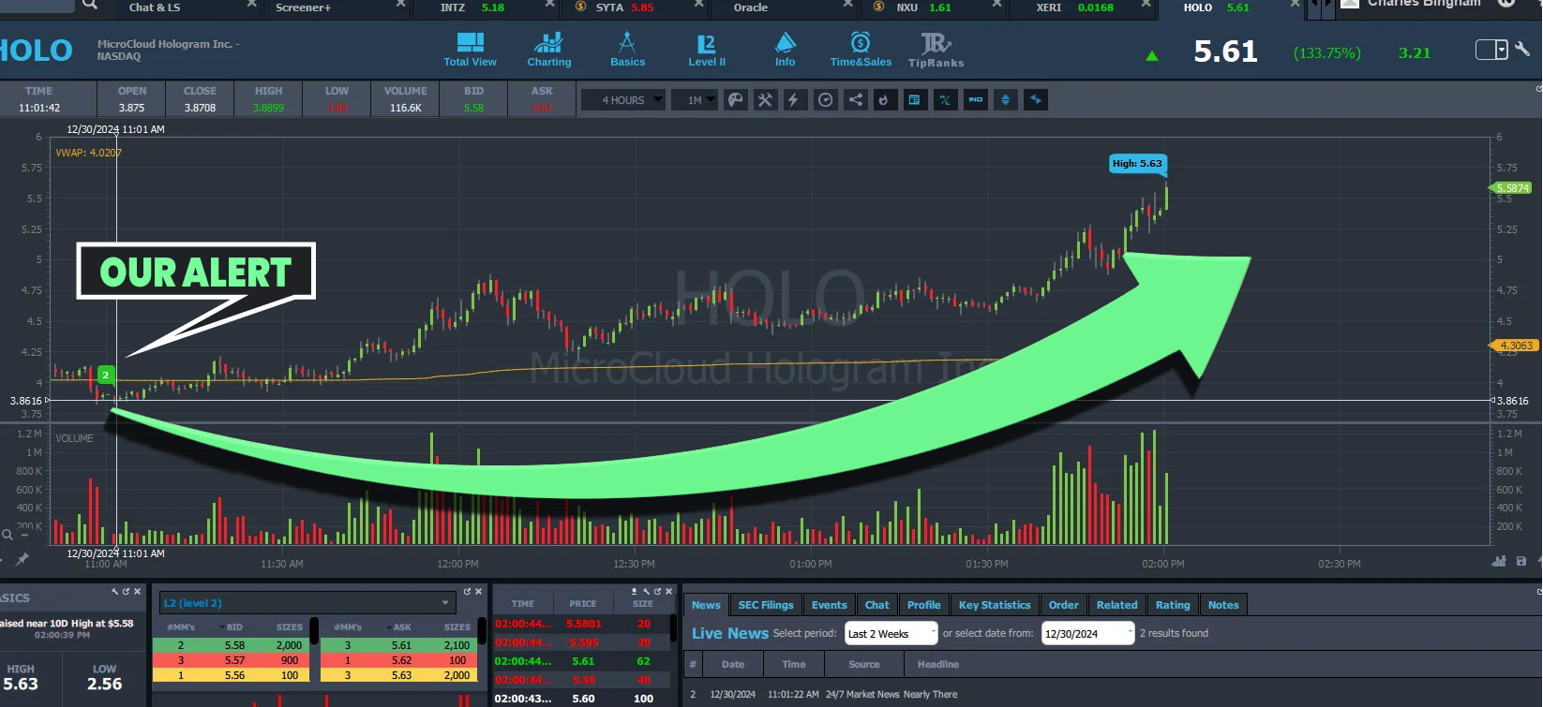Open the Rating tab
Viewport: 1543px width, 707px height.
(x=1172, y=605)
